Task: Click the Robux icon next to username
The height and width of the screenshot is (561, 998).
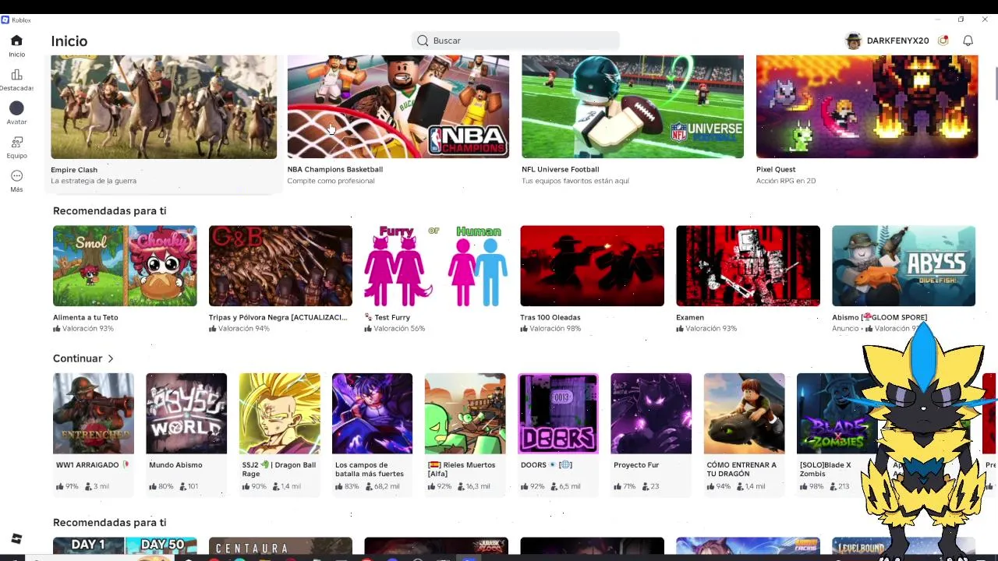Action: pos(943,41)
